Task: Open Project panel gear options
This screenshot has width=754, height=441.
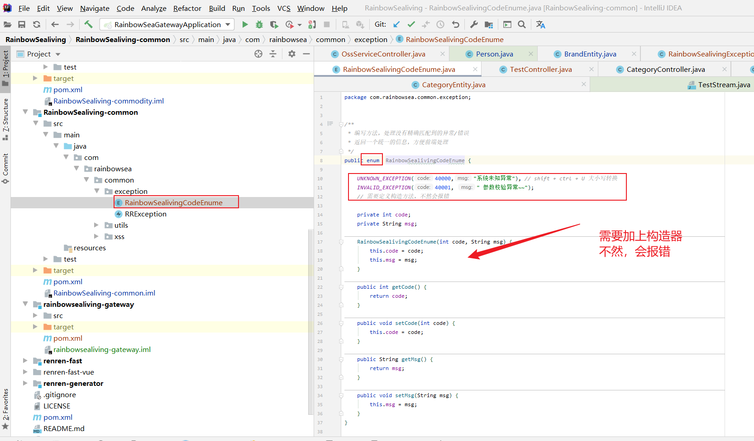Action: 292,54
